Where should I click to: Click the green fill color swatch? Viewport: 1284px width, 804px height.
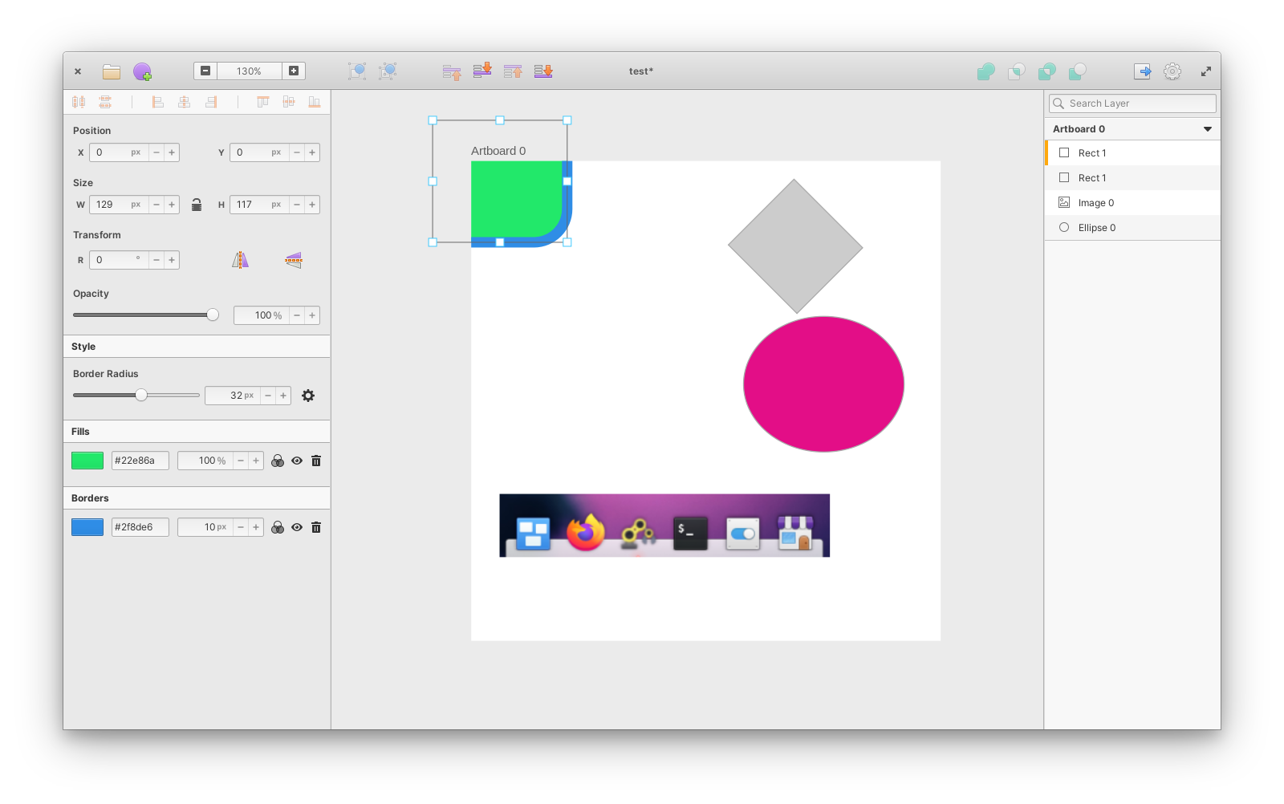pyautogui.click(x=87, y=461)
